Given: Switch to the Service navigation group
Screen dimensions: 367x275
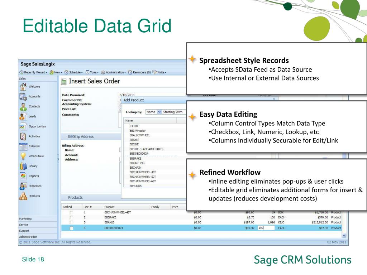Looking at the screenshot, I should (38, 225).
